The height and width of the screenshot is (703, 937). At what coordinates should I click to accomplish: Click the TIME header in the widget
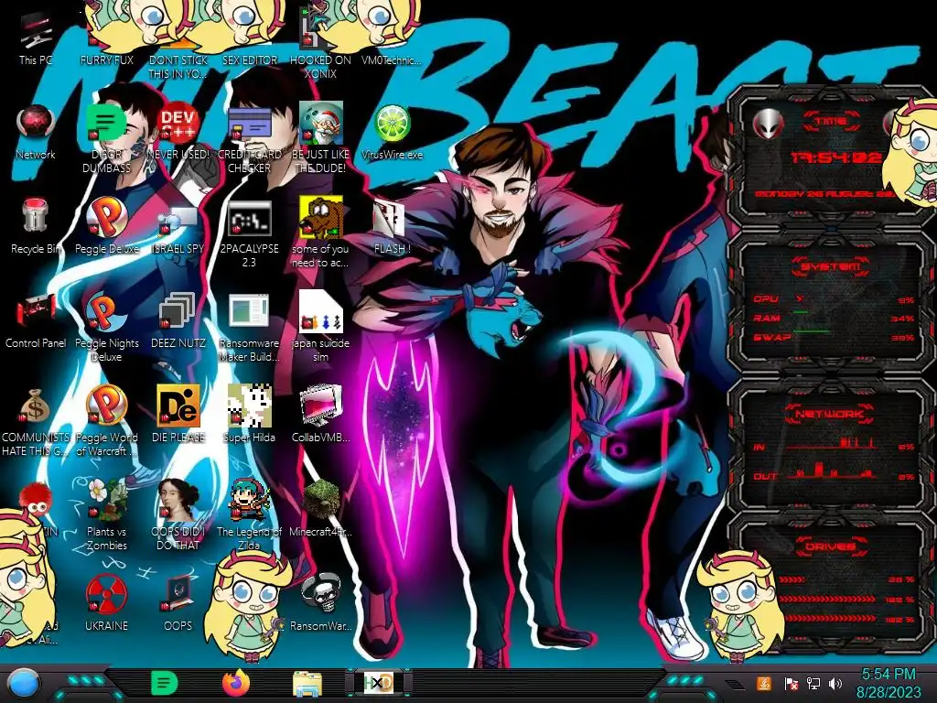[831, 122]
